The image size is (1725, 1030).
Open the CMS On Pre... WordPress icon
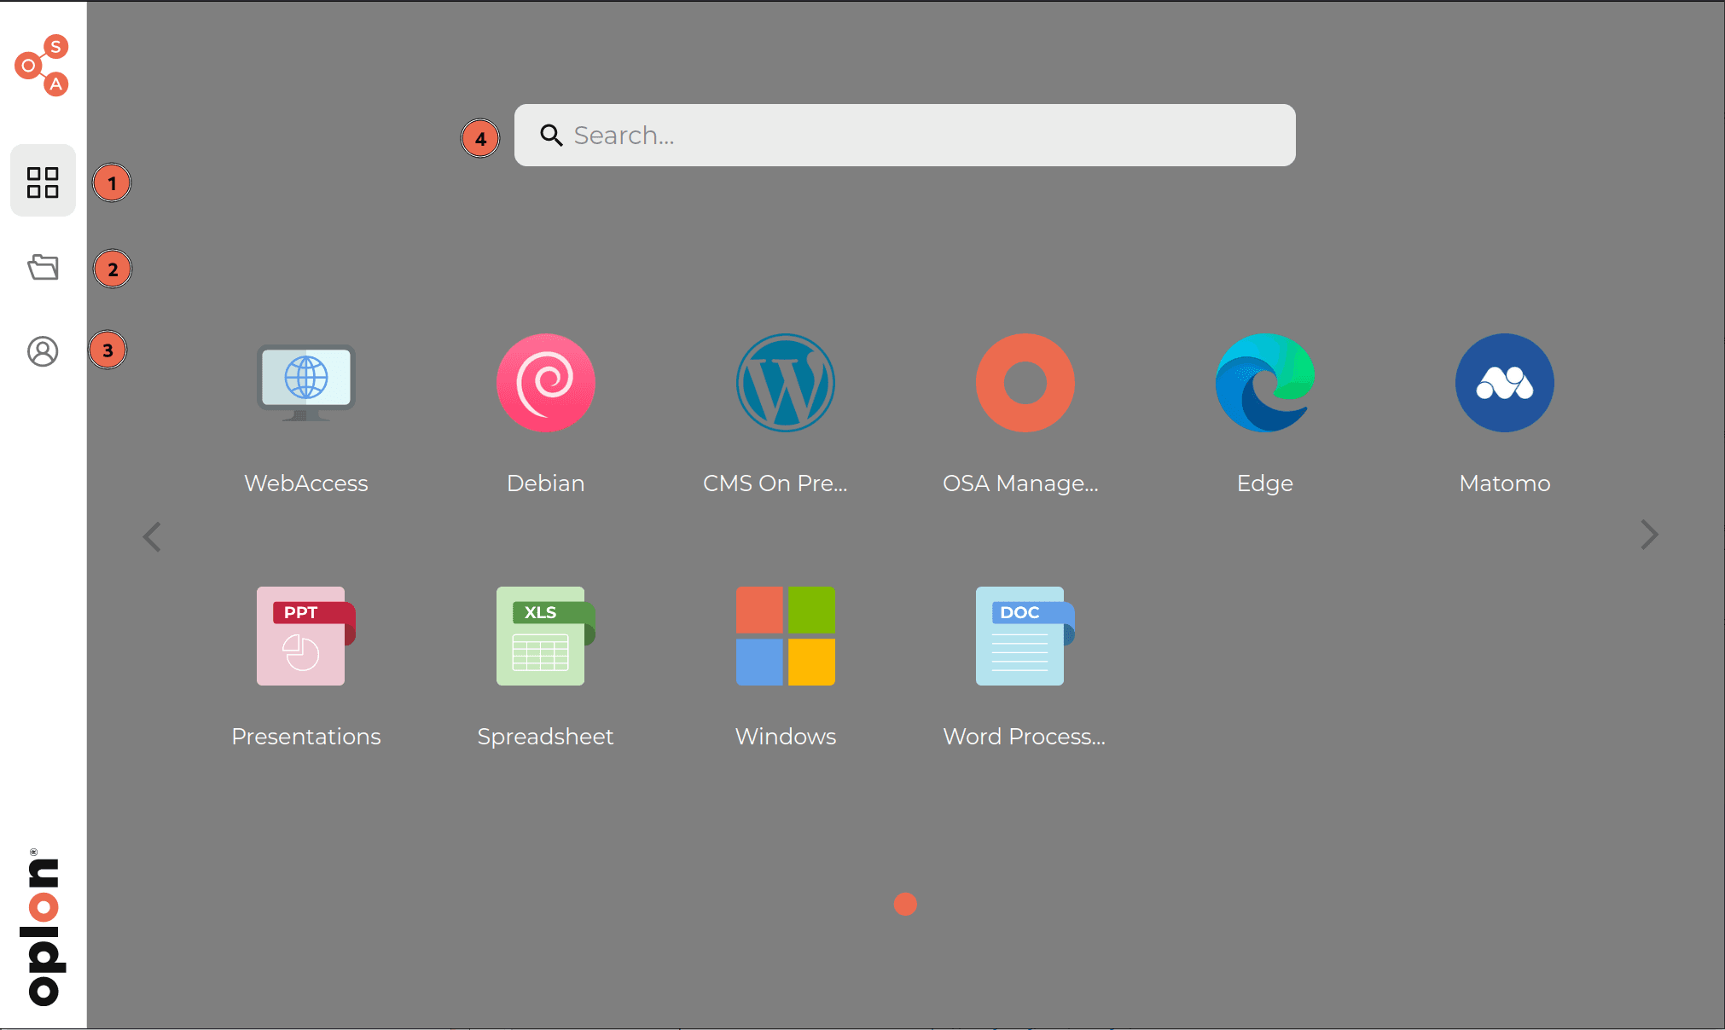786,383
